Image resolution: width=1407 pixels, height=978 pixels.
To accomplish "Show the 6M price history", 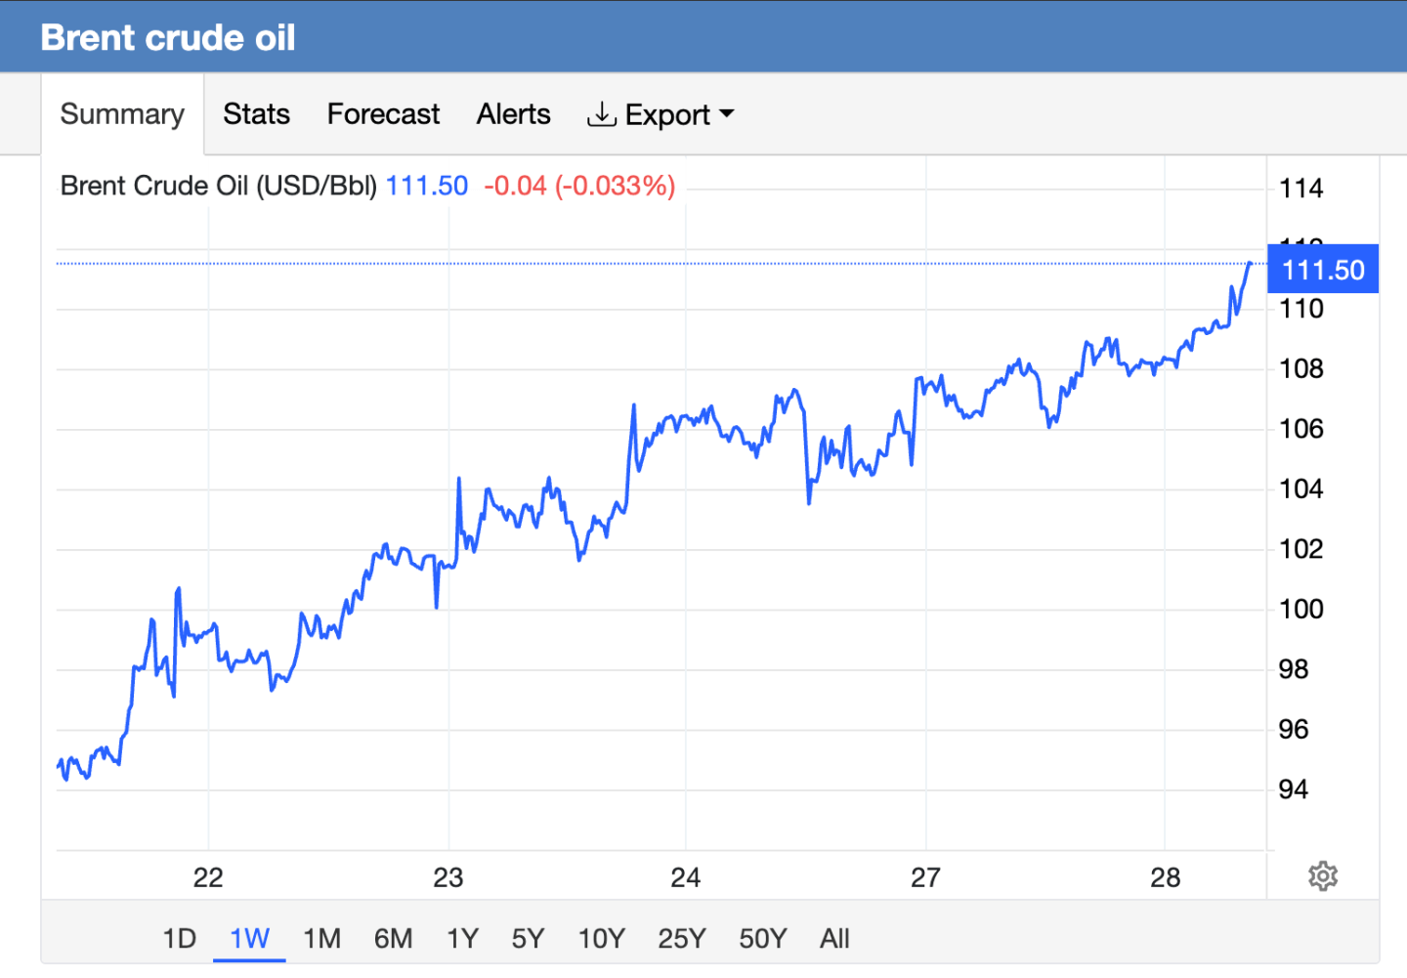I will (x=393, y=939).
